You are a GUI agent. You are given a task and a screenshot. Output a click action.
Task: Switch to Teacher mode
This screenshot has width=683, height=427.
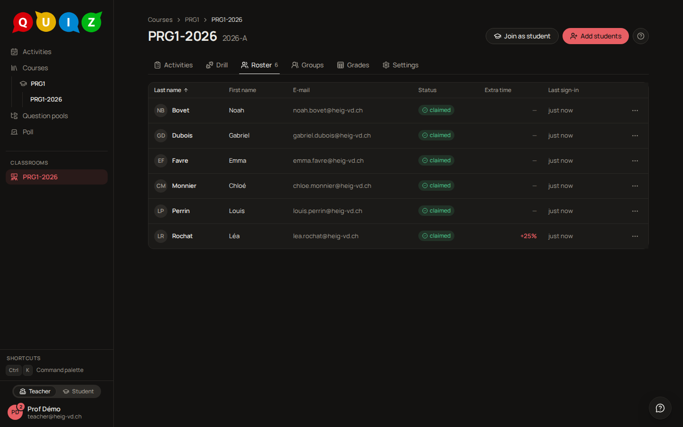click(35, 391)
